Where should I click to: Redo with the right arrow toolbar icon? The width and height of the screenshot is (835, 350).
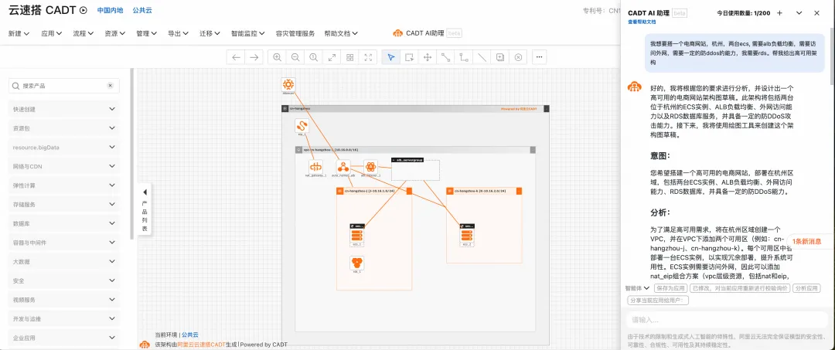254,57
